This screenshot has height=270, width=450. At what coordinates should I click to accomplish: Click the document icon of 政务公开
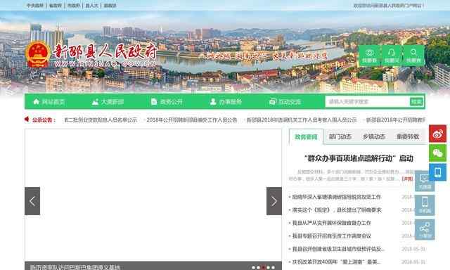click(x=154, y=101)
